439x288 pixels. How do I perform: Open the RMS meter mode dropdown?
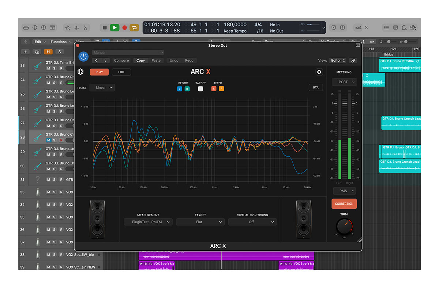pos(344,191)
